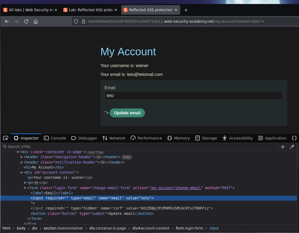Create a new node with plus icon

283,147
